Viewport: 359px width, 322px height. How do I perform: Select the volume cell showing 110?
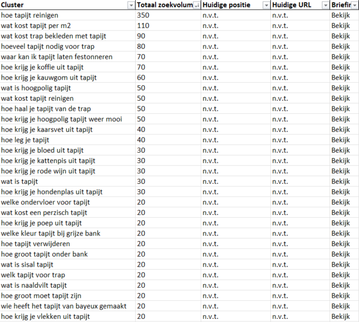point(144,26)
